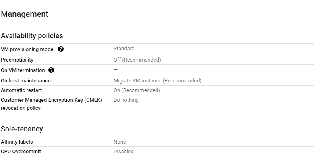Click the On (Recommended) restart value
The width and height of the screenshot is (318, 158).
click(x=137, y=90)
